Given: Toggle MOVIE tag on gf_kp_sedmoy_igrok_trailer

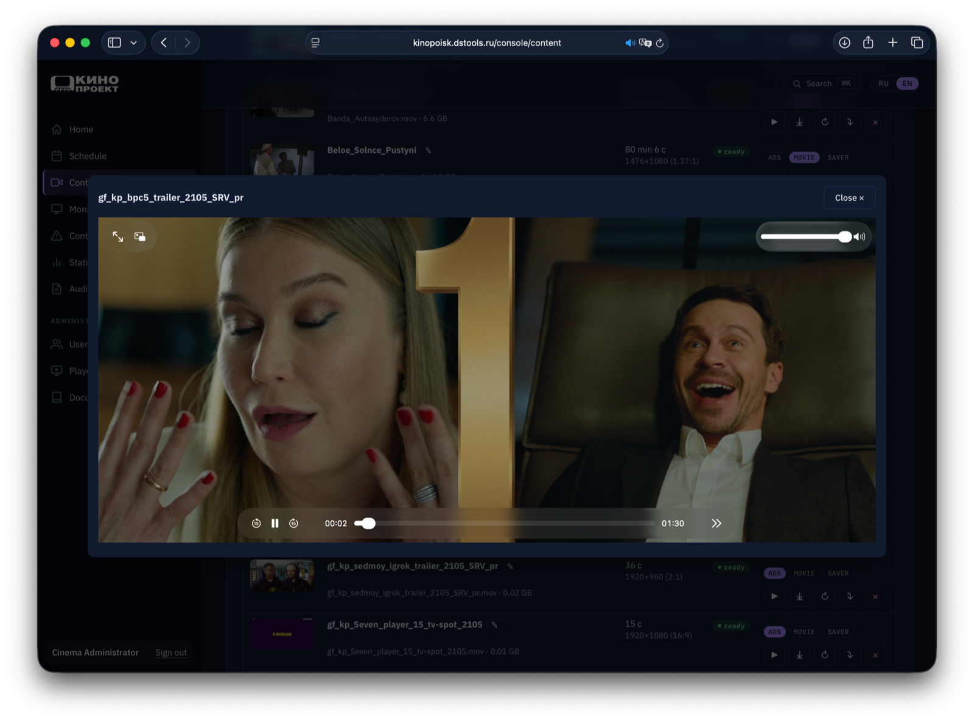Looking at the screenshot, I should [804, 573].
